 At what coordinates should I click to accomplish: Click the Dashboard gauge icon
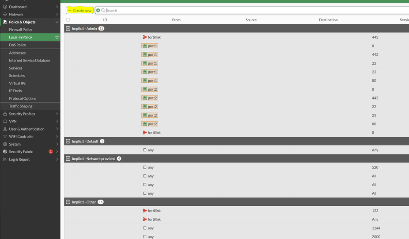[x=5, y=7]
